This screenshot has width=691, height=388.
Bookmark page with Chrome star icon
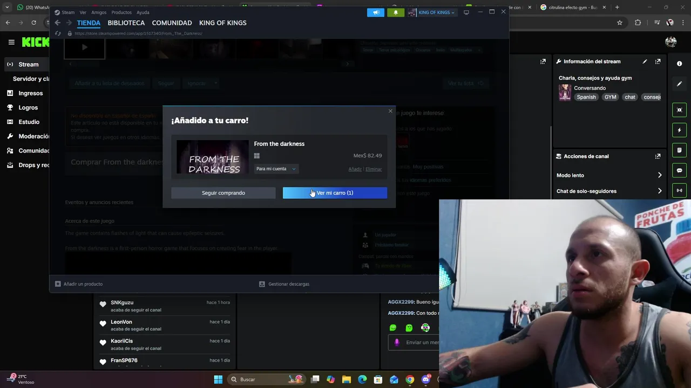[x=620, y=23]
